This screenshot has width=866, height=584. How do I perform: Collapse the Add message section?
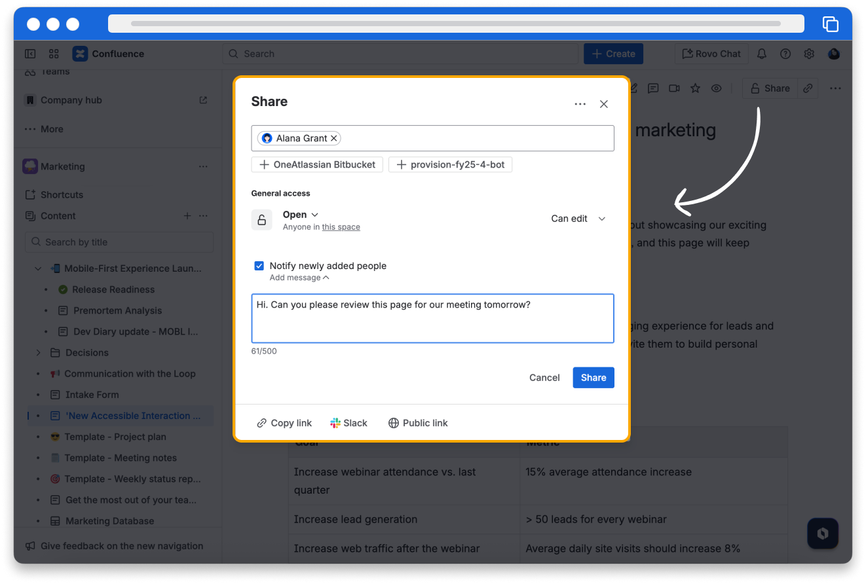coord(299,278)
